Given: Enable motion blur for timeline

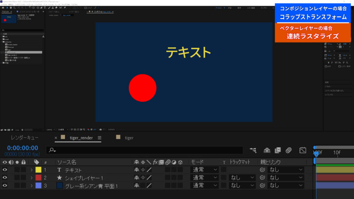Looking at the screenshot, I should pos(289,150).
